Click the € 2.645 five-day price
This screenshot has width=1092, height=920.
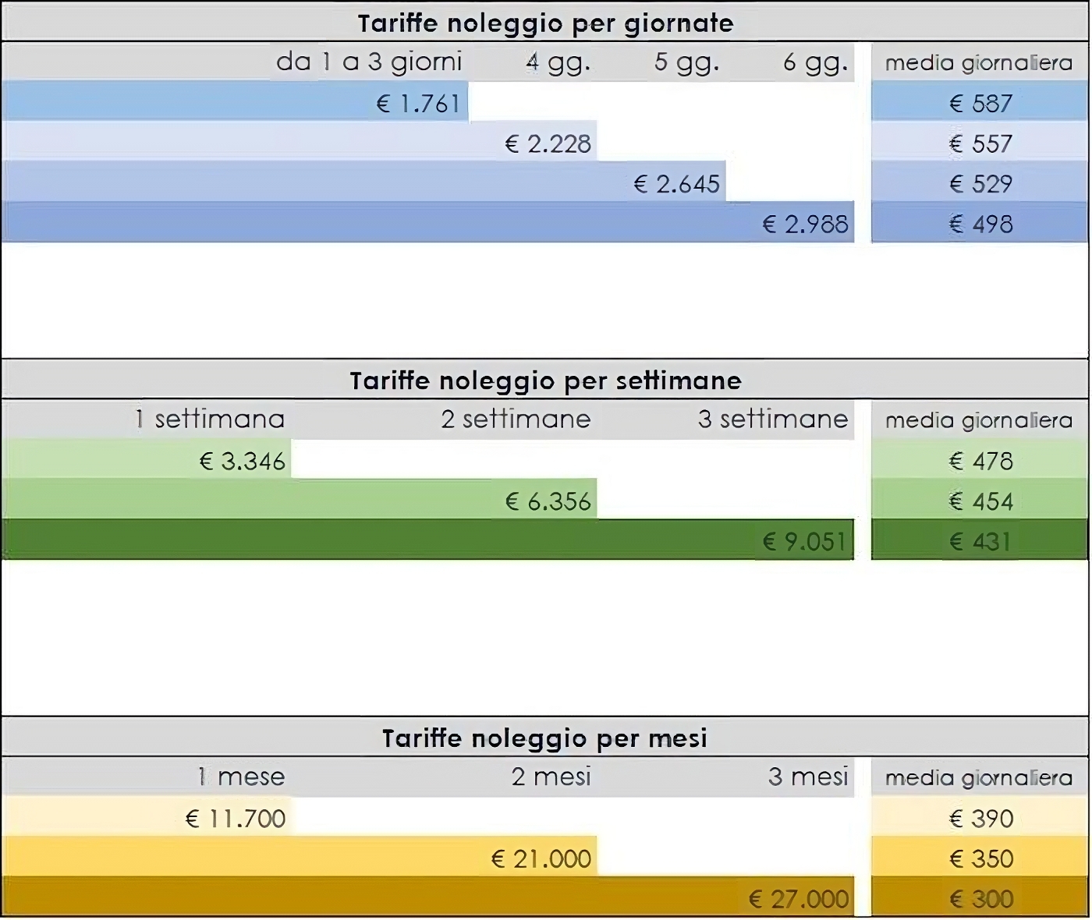[x=676, y=184]
